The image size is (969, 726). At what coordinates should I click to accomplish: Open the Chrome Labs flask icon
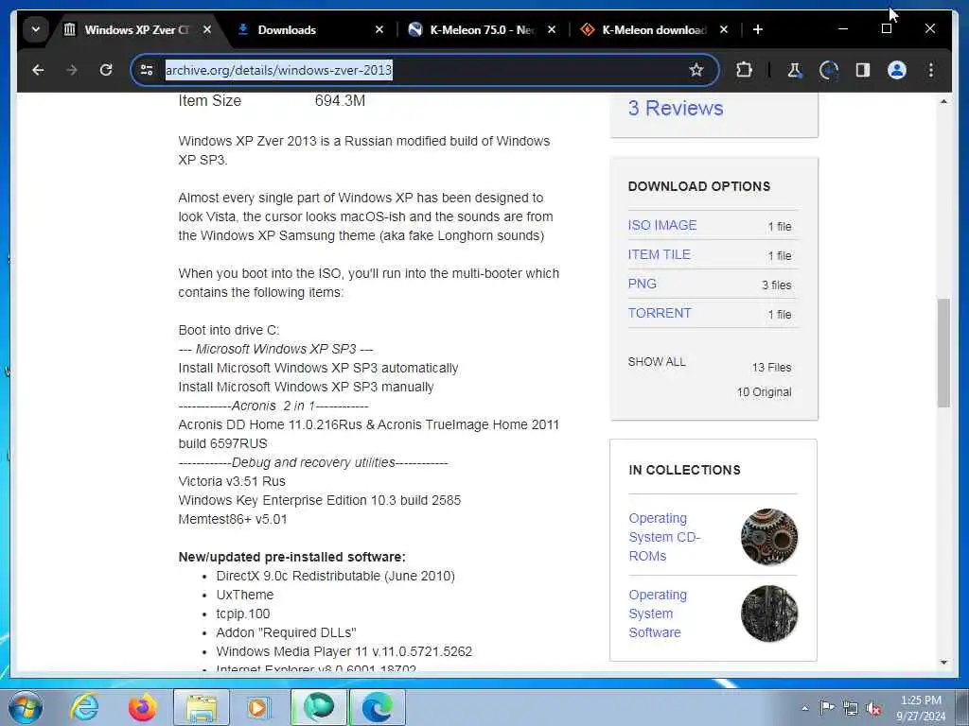pos(794,70)
